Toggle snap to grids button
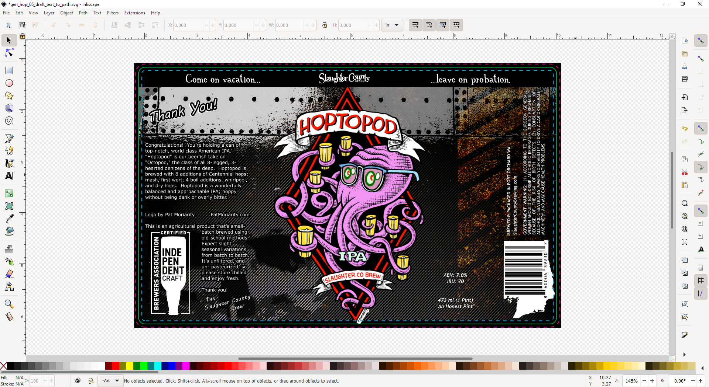This screenshot has width=709, height=387. click(701, 280)
